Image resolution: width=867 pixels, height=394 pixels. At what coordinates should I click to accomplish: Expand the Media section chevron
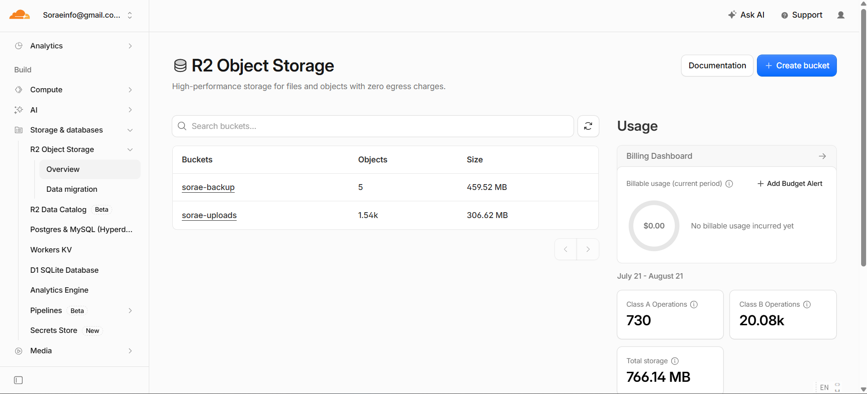(130, 351)
